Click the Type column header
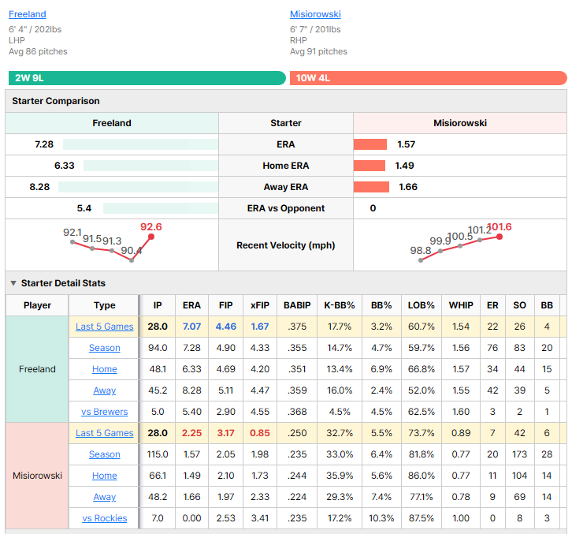The height and width of the screenshot is (534, 572). pos(104,305)
